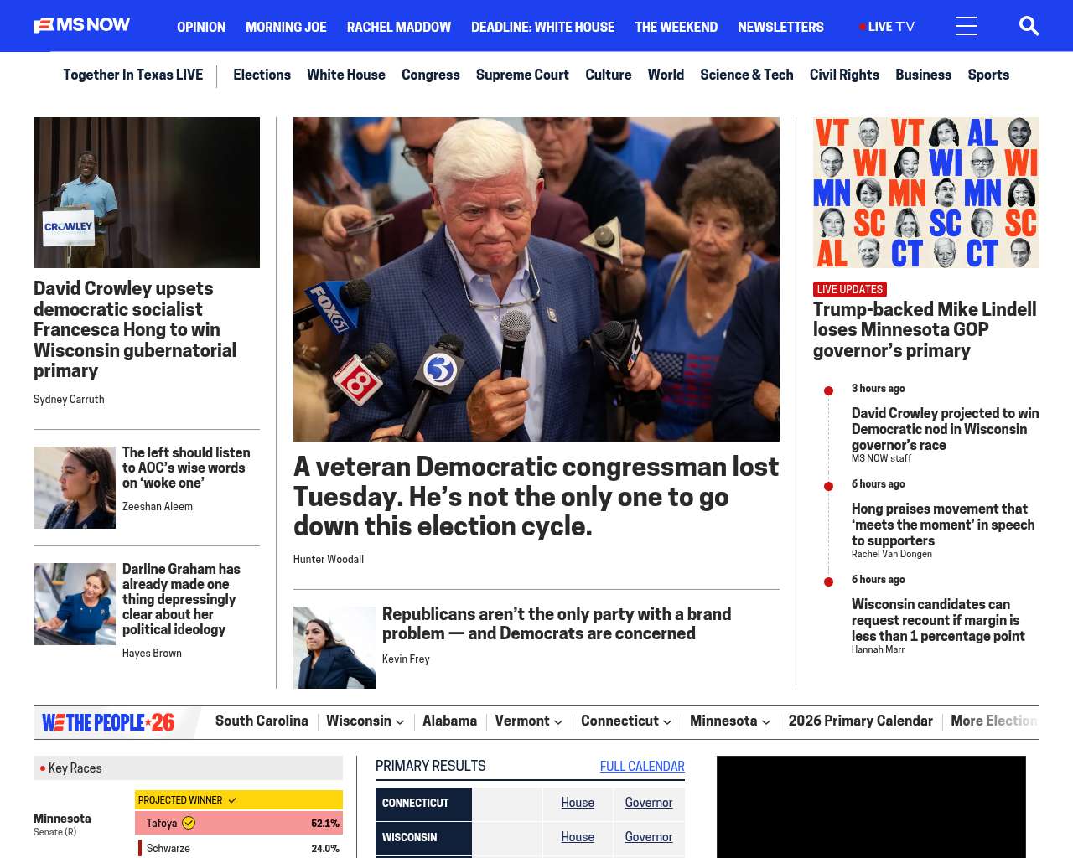Expand the Wisconsin dropdown chevron
Image resolution: width=1073 pixels, height=858 pixels.
pos(400,722)
